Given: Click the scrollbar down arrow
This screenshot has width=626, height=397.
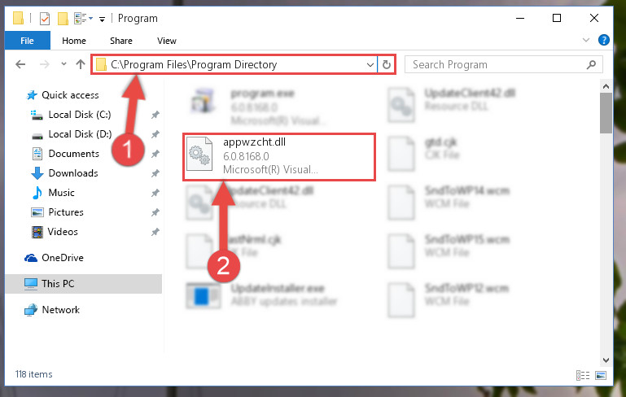Looking at the screenshot, I should pyautogui.click(x=606, y=360).
